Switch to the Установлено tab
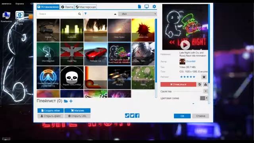 tap(48, 7)
